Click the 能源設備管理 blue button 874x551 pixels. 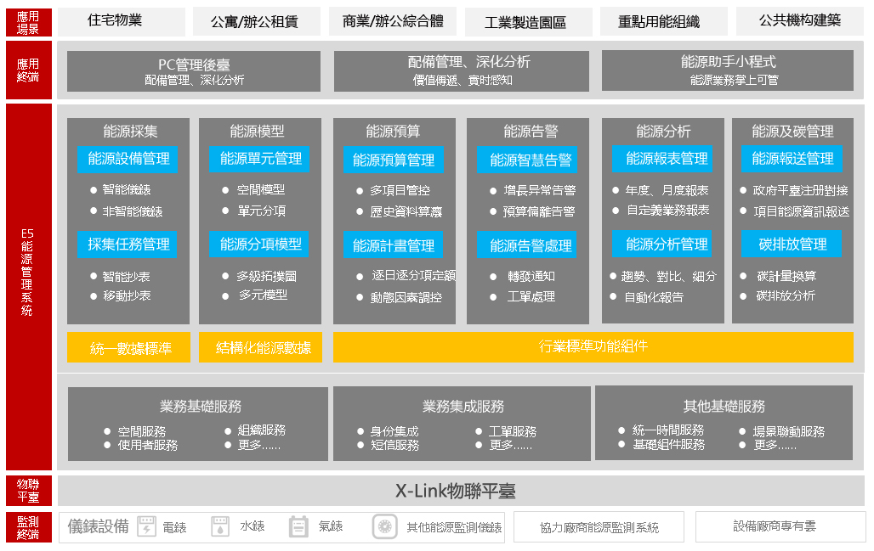pyautogui.click(x=128, y=159)
